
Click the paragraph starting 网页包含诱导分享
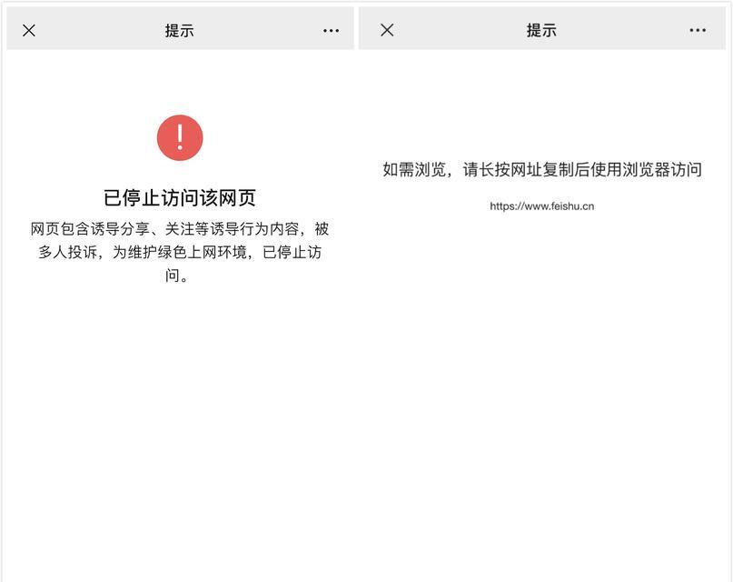click(x=180, y=252)
